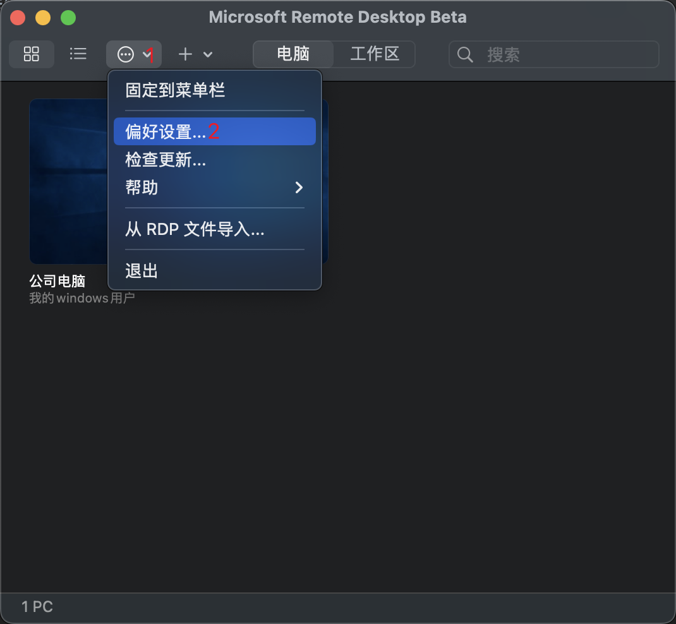This screenshot has width=676, height=624.
Task: Click the 1 PC status text
Action: [x=37, y=607]
